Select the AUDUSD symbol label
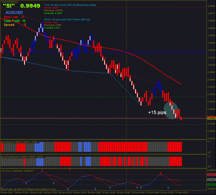 [14, 12]
